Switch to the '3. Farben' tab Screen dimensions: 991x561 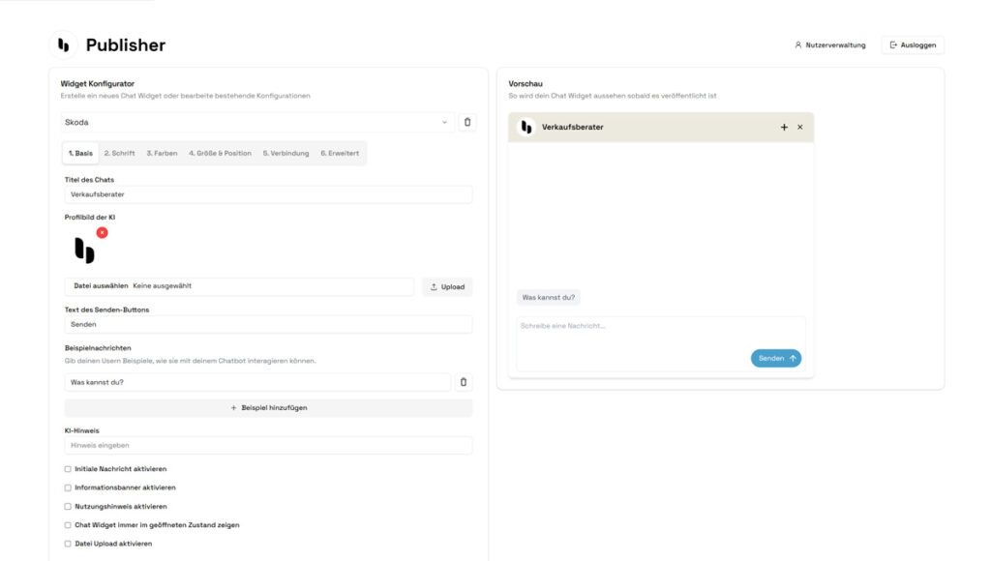click(162, 153)
